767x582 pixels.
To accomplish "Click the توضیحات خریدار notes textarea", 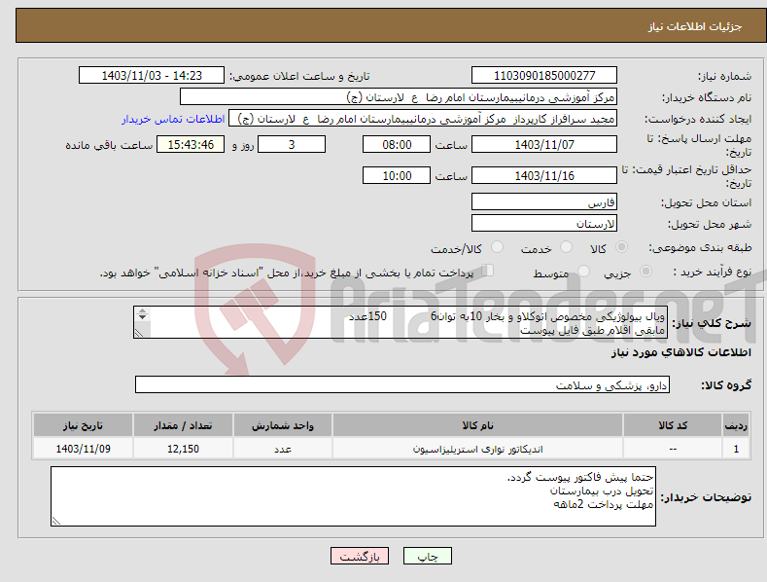I will tap(353, 496).
